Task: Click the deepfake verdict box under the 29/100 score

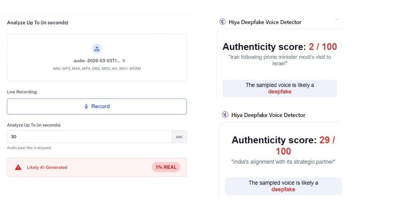Action: click(283, 186)
